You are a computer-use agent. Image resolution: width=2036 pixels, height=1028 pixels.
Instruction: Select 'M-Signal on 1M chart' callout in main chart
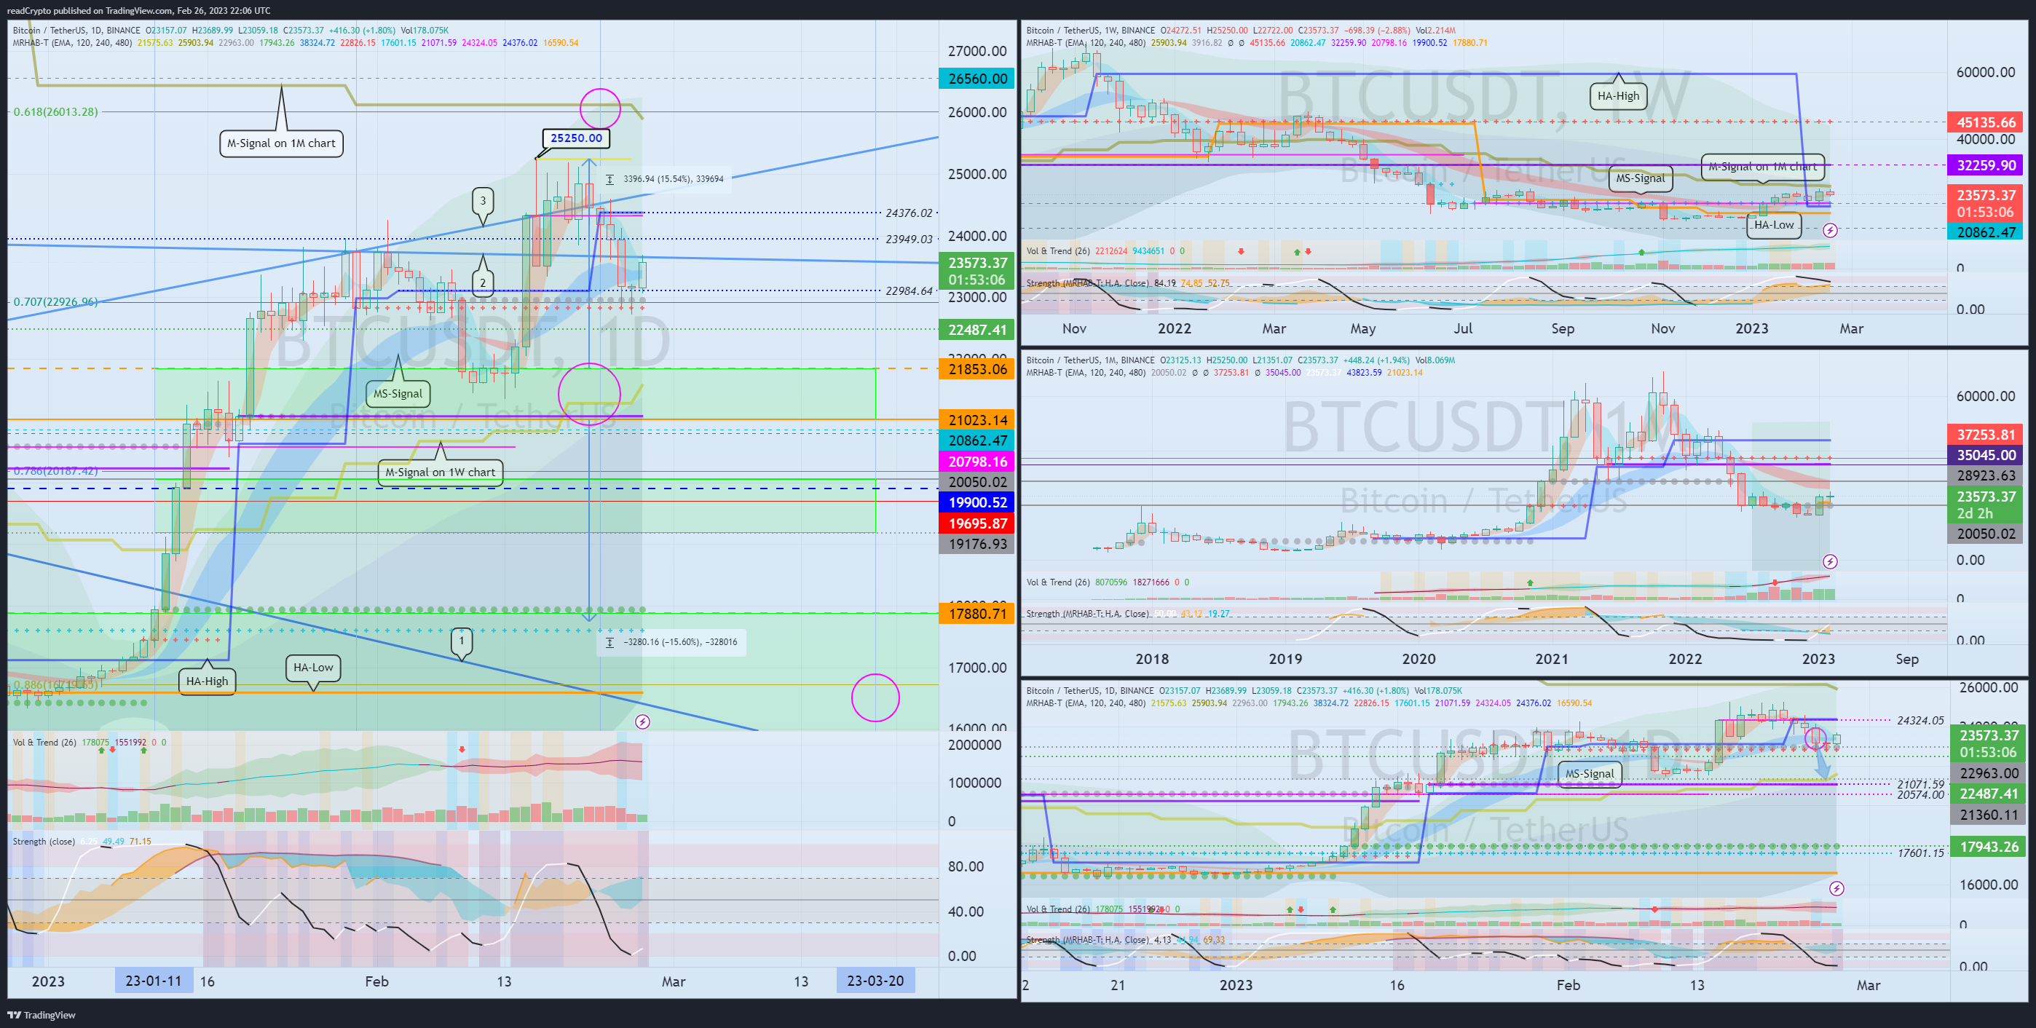click(281, 143)
